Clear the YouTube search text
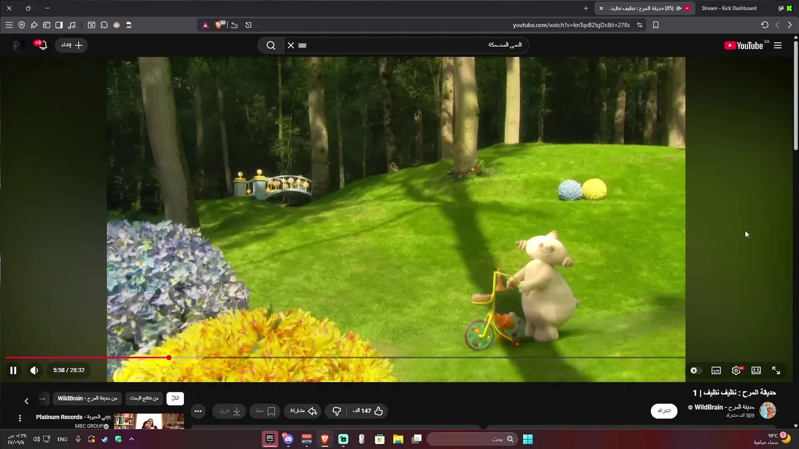This screenshot has height=449, width=799. [x=291, y=46]
